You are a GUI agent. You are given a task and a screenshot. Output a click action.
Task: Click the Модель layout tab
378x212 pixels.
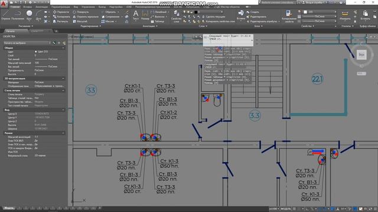[9, 208]
